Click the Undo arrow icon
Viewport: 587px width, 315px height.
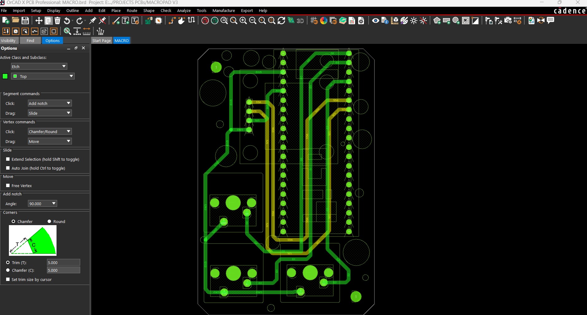click(x=67, y=21)
